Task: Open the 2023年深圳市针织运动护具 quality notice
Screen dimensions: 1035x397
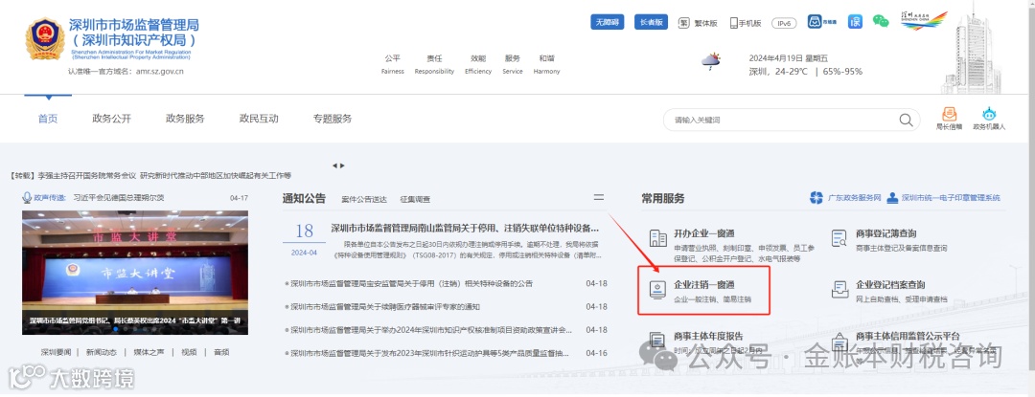Action: click(x=429, y=353)
